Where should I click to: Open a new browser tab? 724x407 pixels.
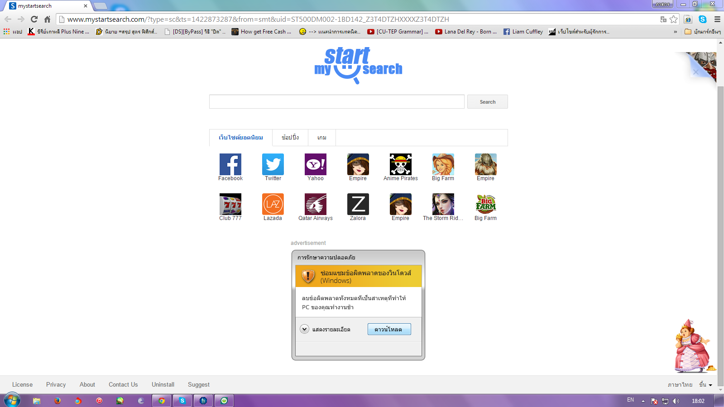coord(100,6)
